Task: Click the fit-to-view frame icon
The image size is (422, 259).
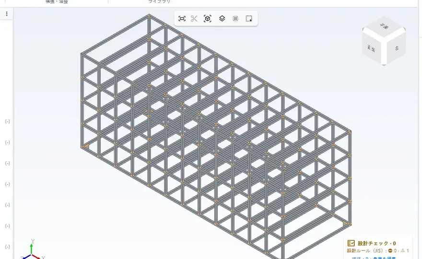Action: click(182, 19)
